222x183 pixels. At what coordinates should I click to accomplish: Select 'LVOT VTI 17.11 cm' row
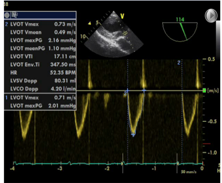40,57
